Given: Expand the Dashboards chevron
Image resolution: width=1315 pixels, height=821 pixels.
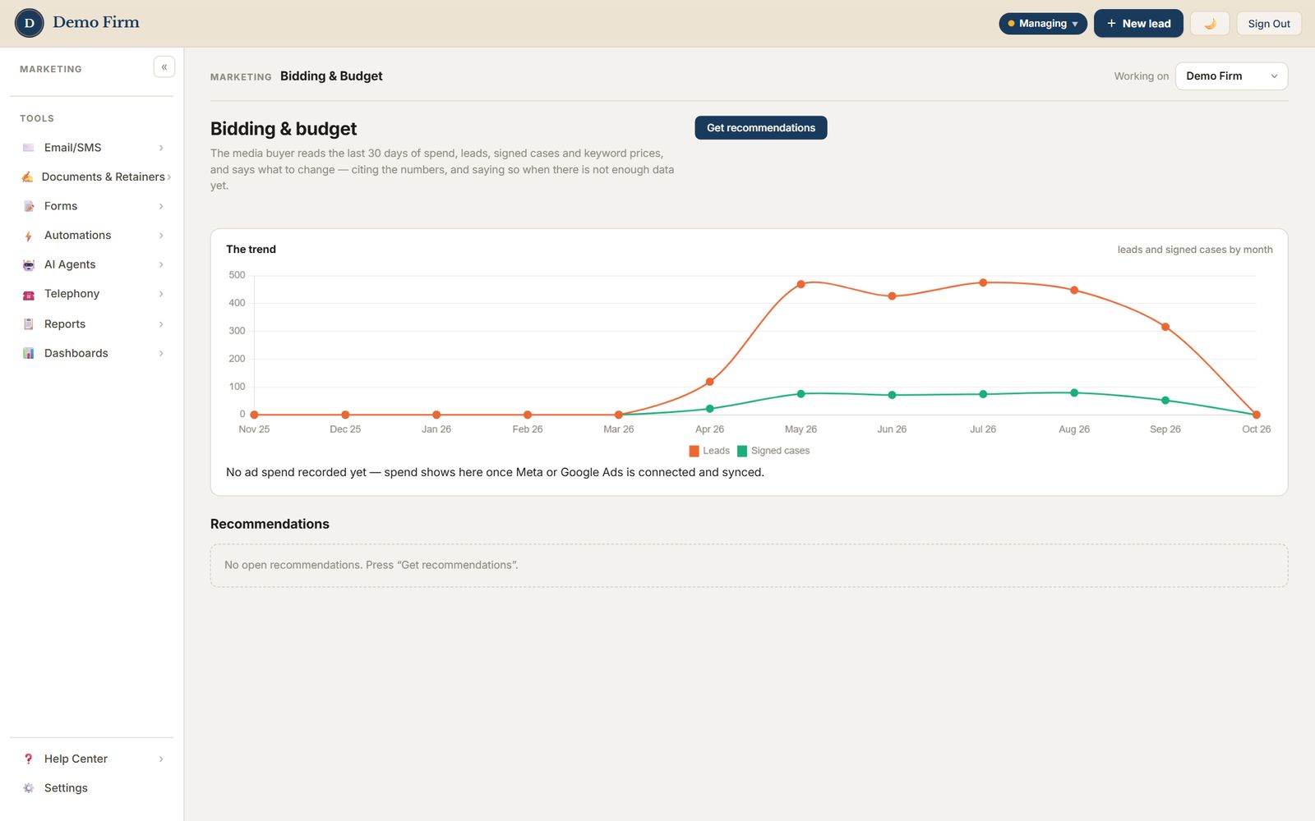Looking at the screenshot, I should tap(161, 353).
